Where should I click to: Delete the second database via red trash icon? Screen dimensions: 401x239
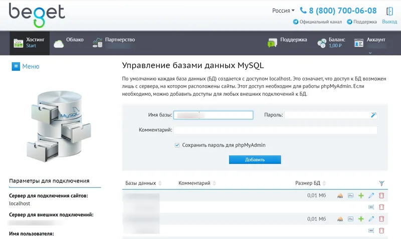click(381, 219)
